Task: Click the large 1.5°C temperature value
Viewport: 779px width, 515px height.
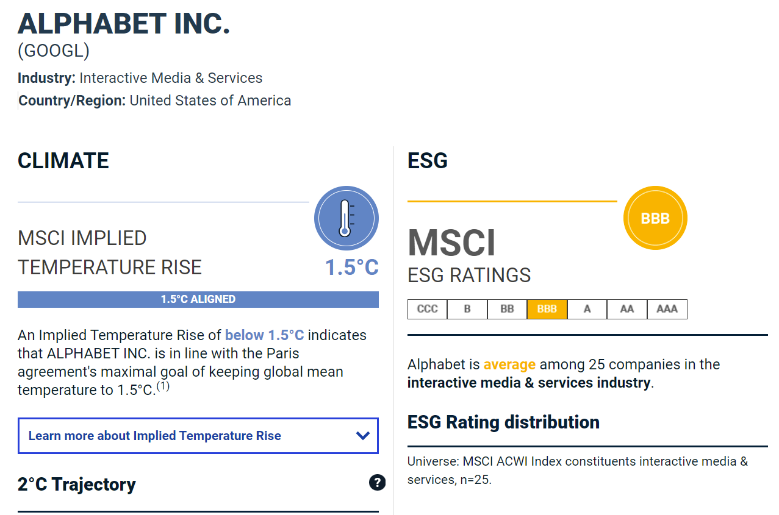Action: [x=351, y=267]
